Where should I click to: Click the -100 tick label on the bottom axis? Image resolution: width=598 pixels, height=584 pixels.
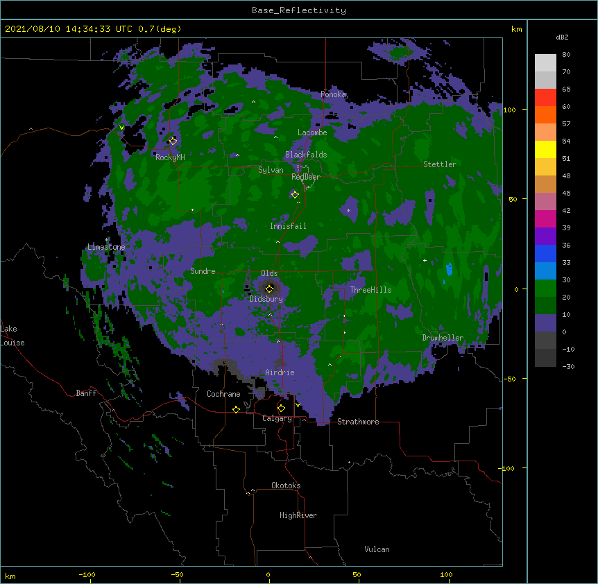click(x=87, y=575)
